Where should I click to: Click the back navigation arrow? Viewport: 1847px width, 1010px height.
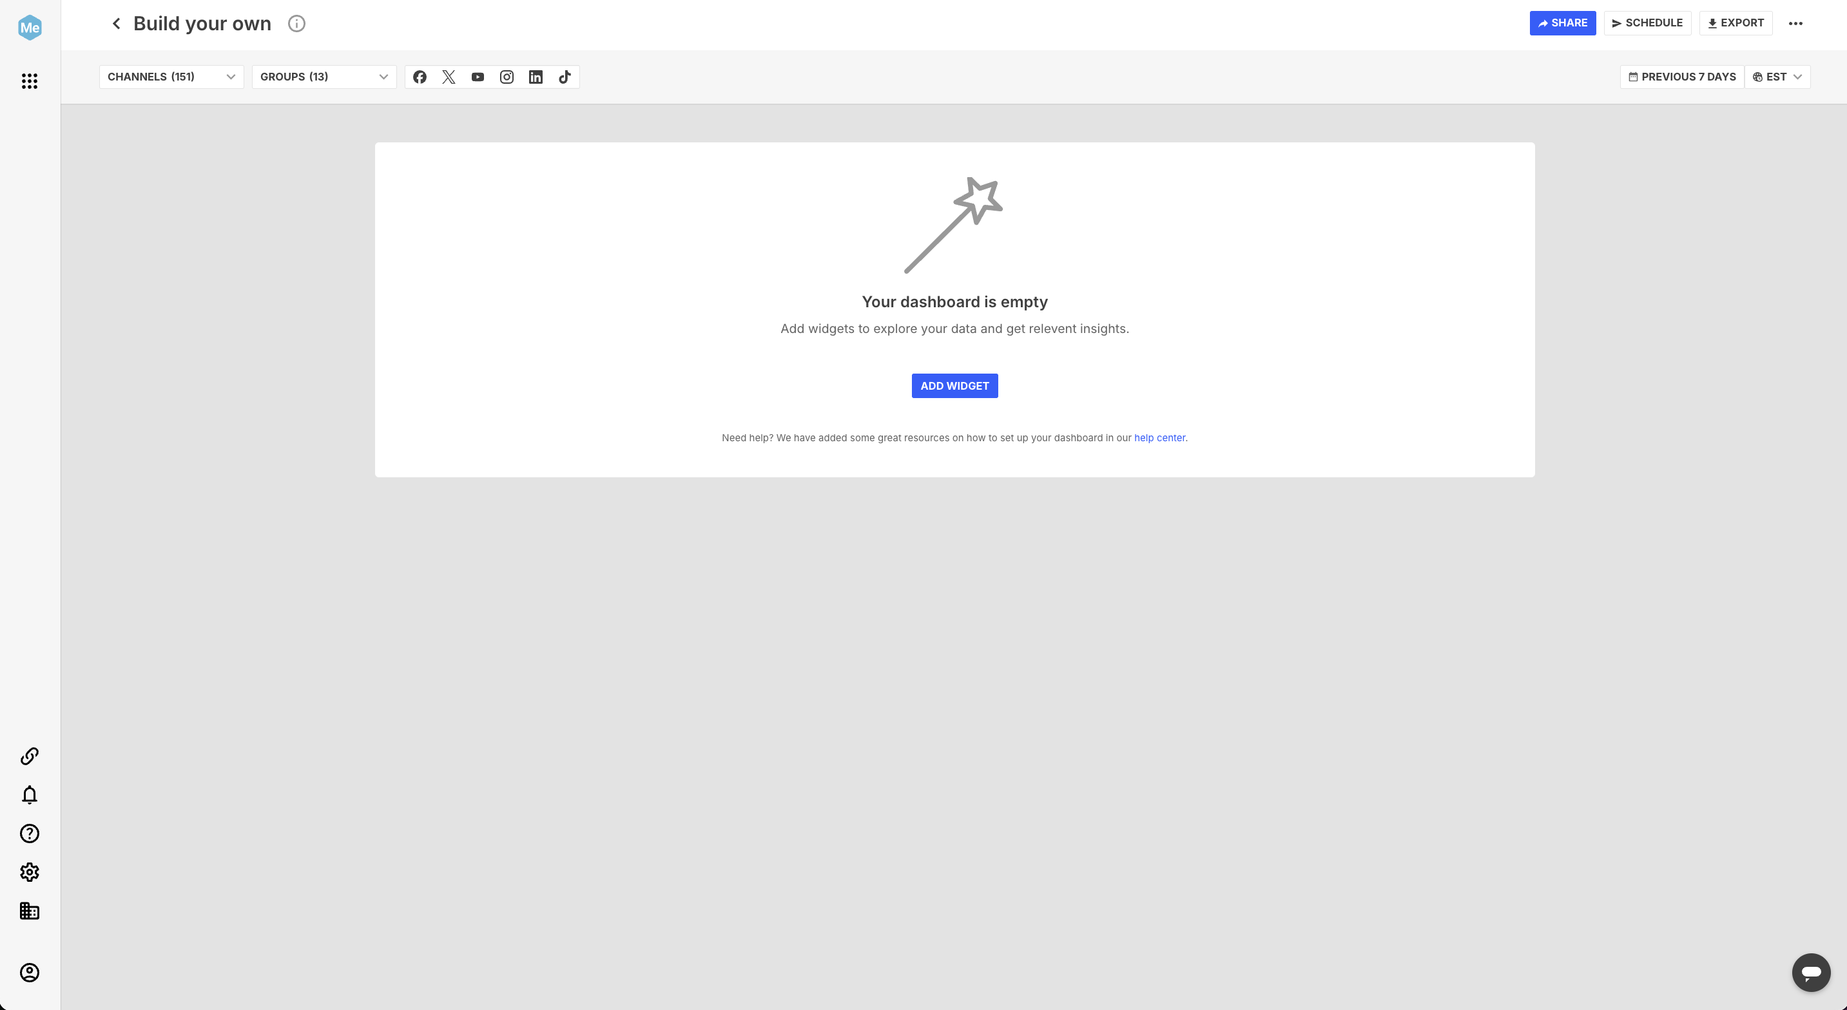tap(115, 24)
